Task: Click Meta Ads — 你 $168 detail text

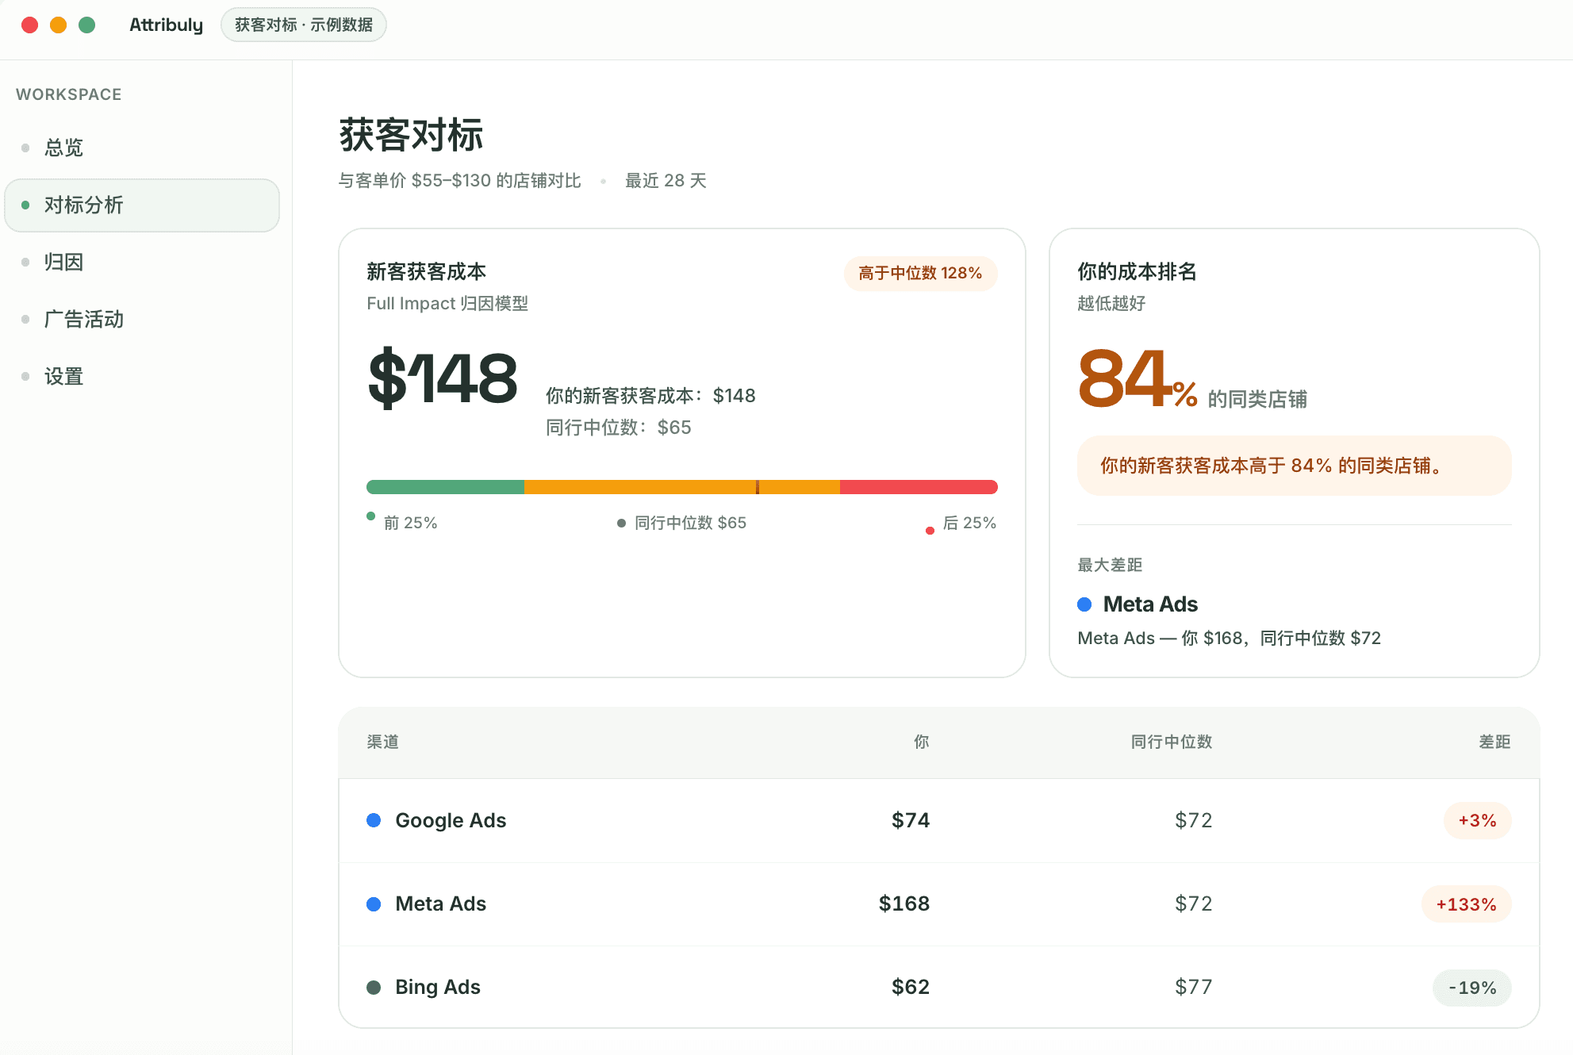Action: pos(1229,639)
